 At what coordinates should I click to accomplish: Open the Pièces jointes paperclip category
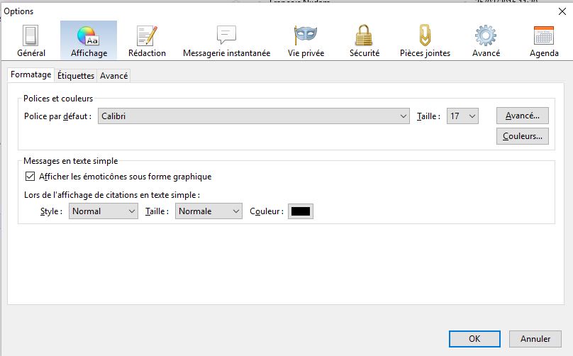pyautogui.click(x=425, y=40)
